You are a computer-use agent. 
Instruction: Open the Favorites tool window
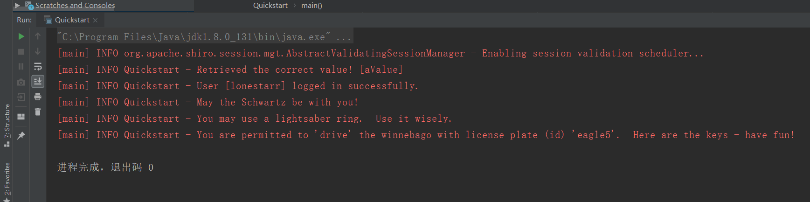(7, 180)
